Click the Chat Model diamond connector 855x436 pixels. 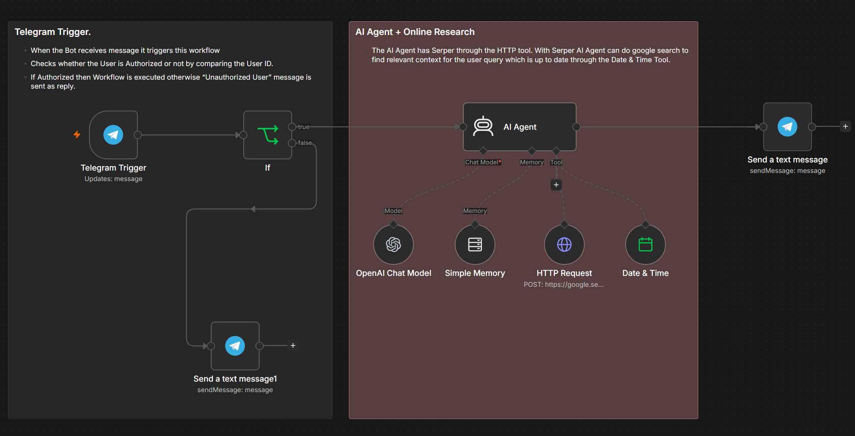(x=483, y=151)
